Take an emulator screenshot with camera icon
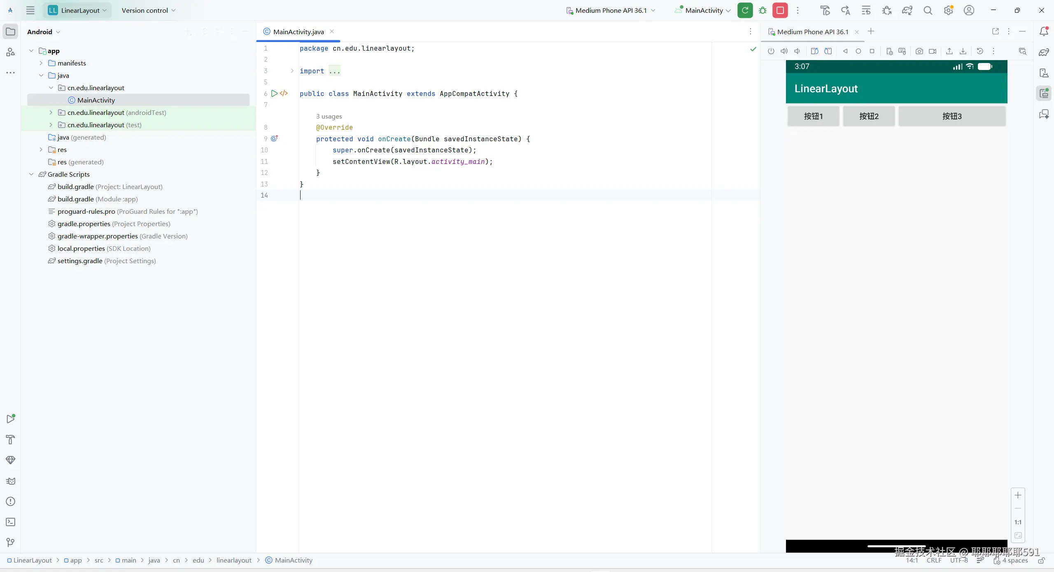 click(x=919, y=51)
